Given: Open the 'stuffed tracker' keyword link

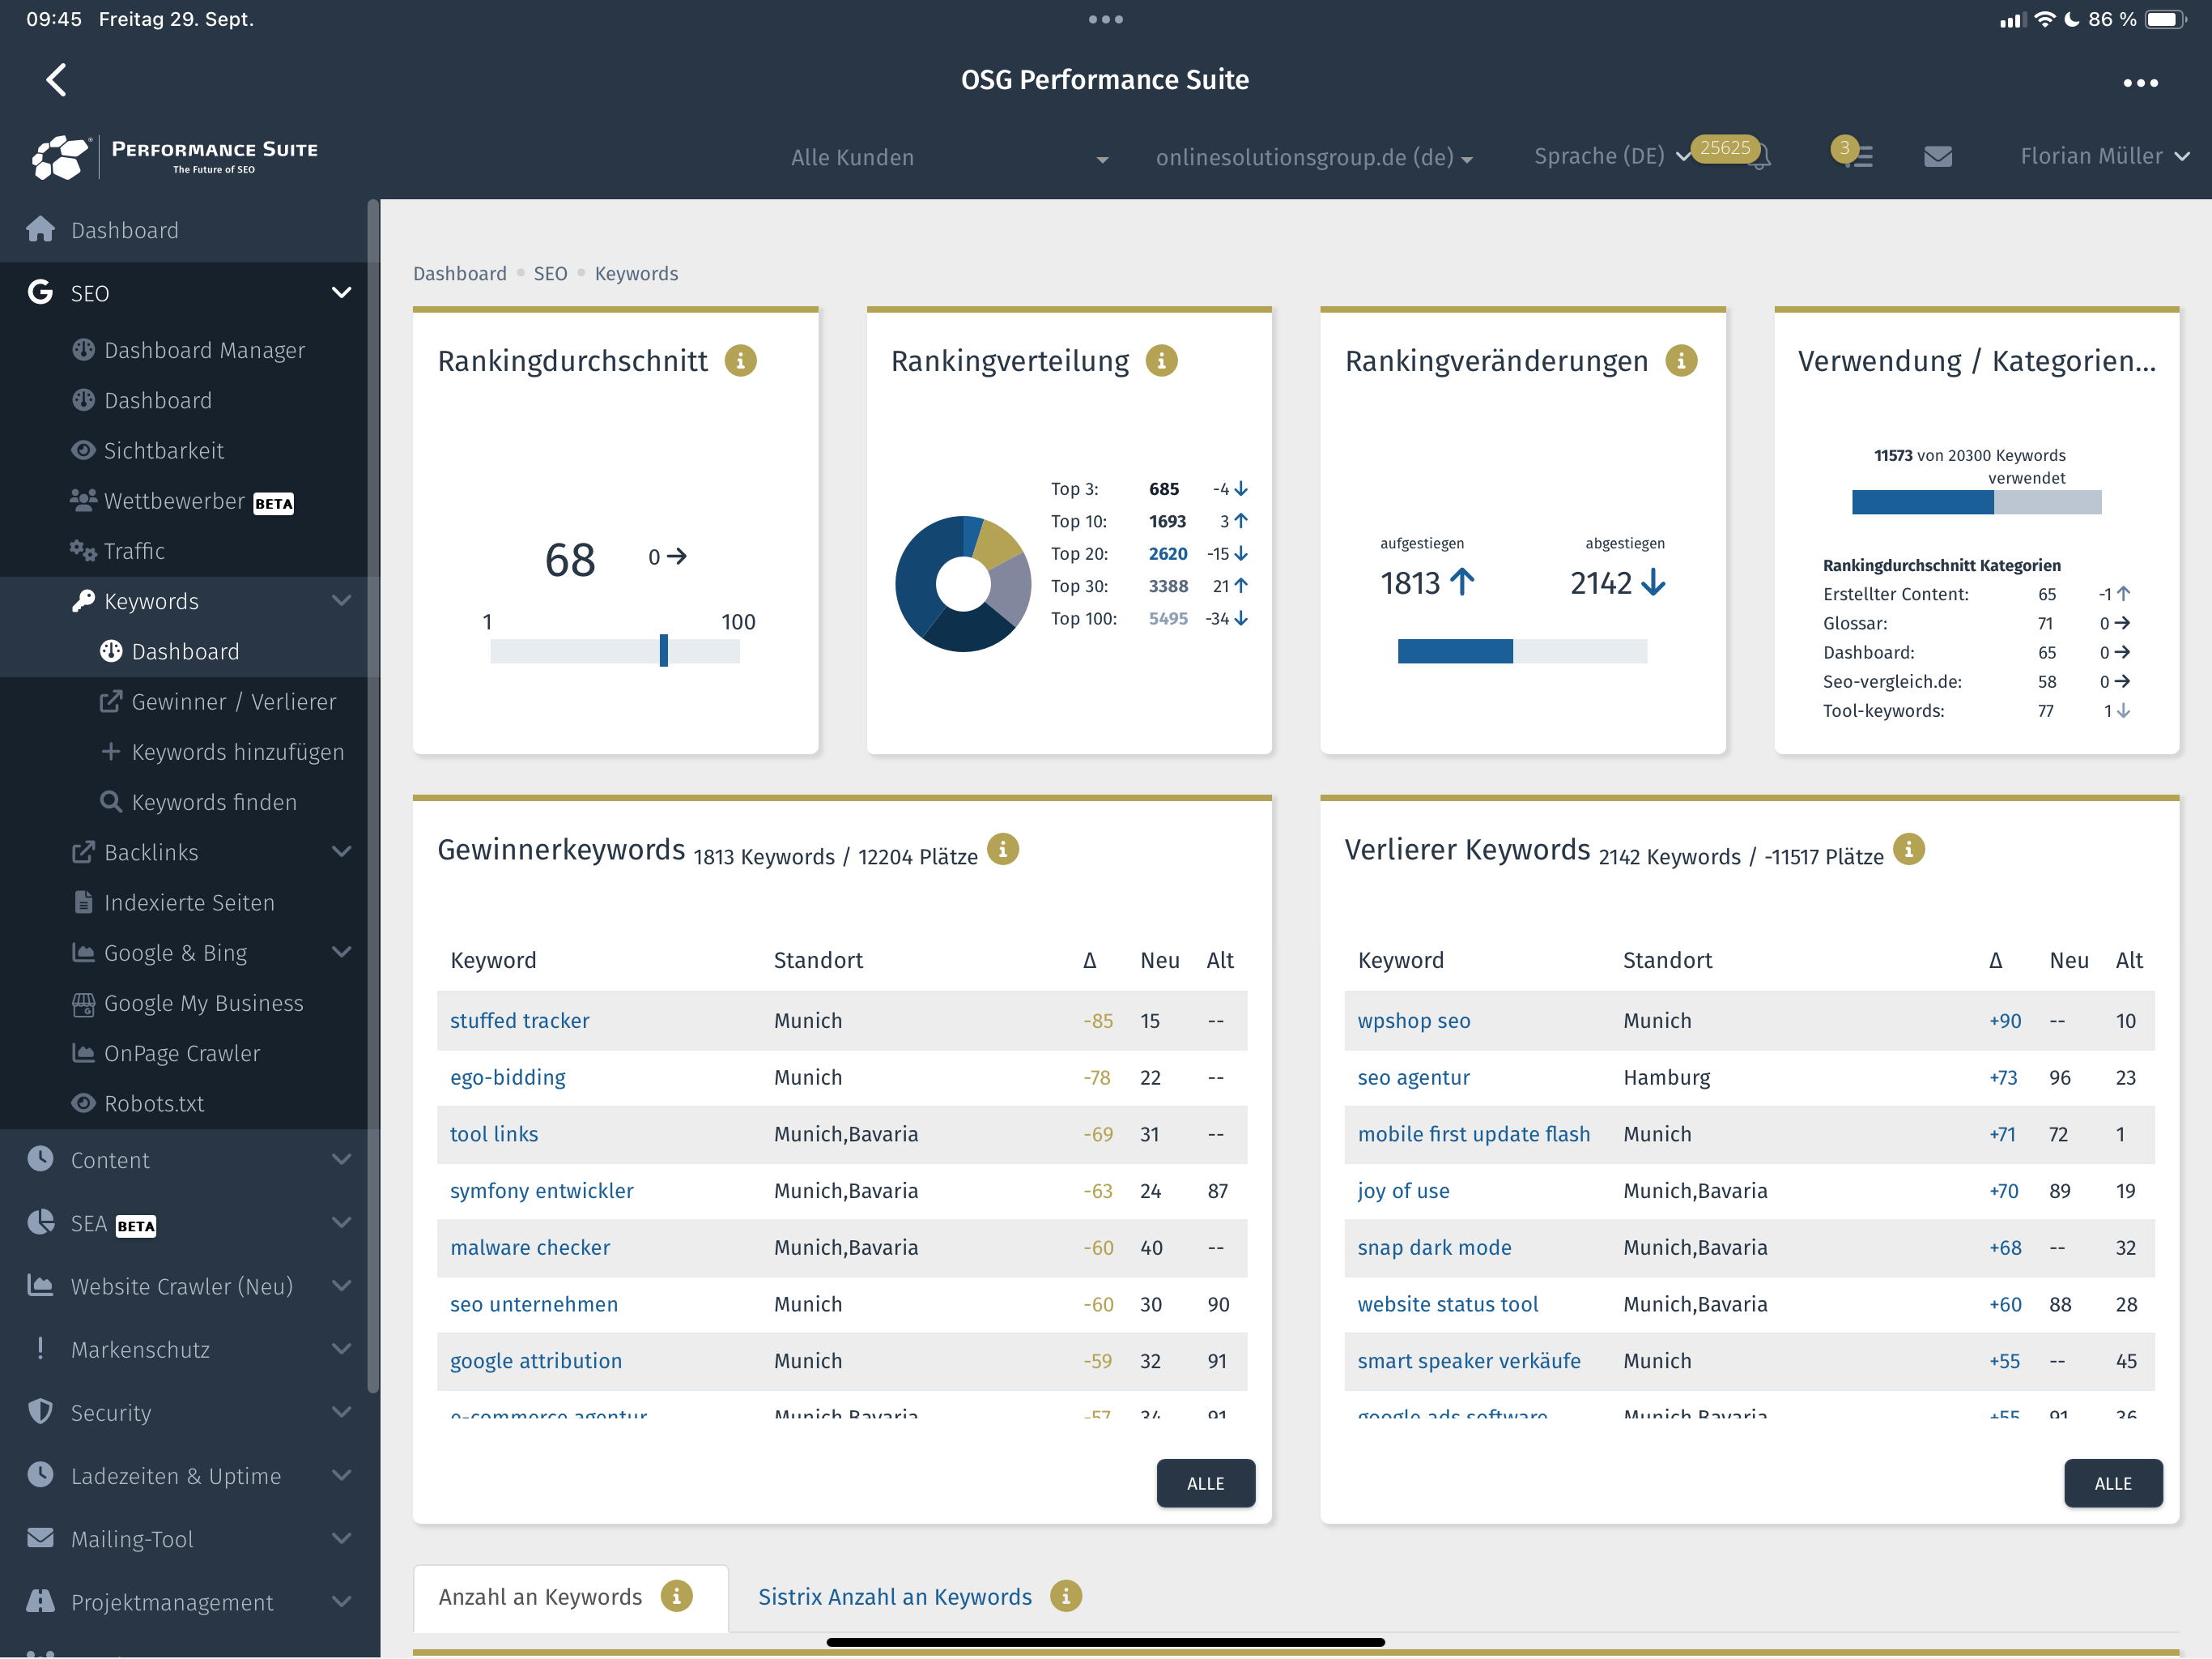Looking at the screenshot, I should (519, 1021).
